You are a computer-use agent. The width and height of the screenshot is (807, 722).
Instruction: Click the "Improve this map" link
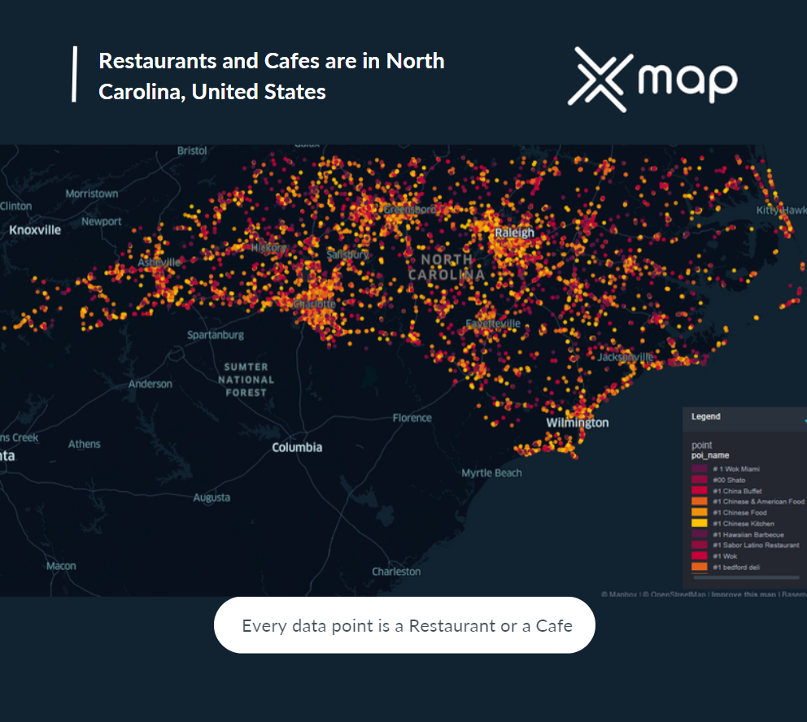[744, 594]
